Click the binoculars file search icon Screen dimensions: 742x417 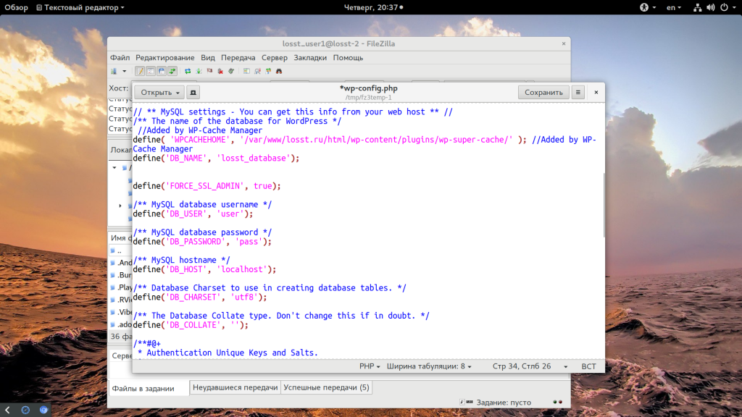tap(279, 71)
